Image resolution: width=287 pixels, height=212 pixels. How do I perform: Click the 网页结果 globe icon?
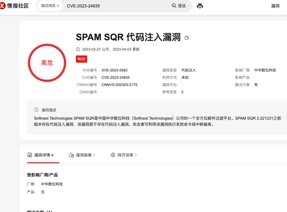point(113,155)
